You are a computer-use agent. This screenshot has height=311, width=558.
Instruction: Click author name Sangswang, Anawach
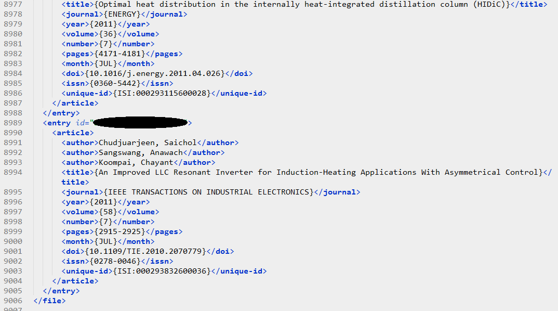[141, 152]
